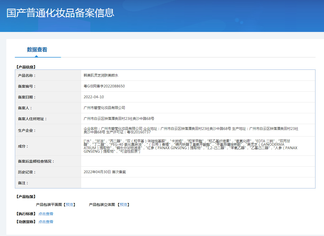Click the 生产企业 details text
Viewport: 324px width, 236px height.
click(191, 130)
